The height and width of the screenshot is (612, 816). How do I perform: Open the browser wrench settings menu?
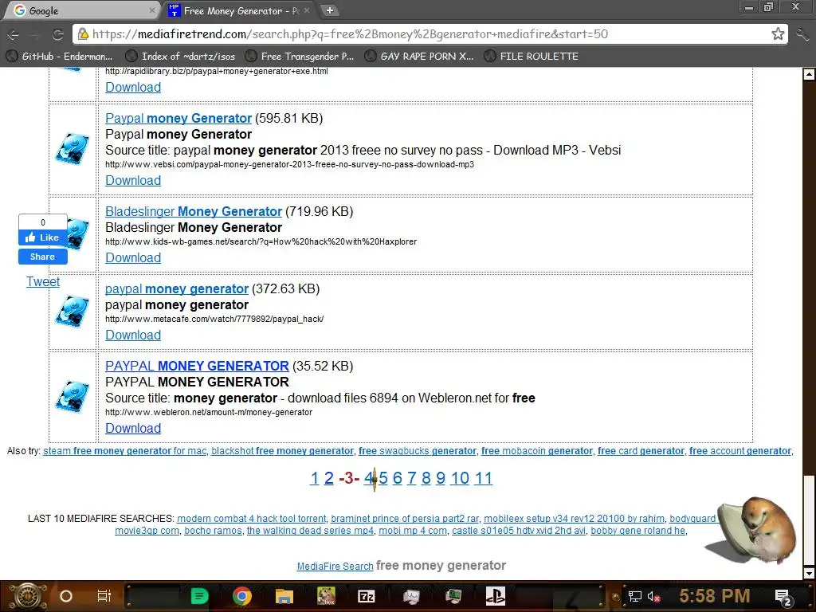[802, 35]
